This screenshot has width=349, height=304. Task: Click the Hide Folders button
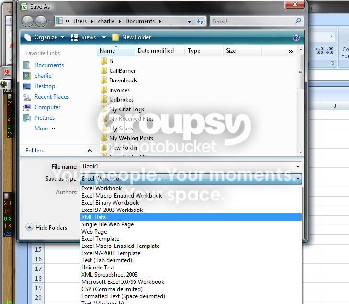point(46,228)
